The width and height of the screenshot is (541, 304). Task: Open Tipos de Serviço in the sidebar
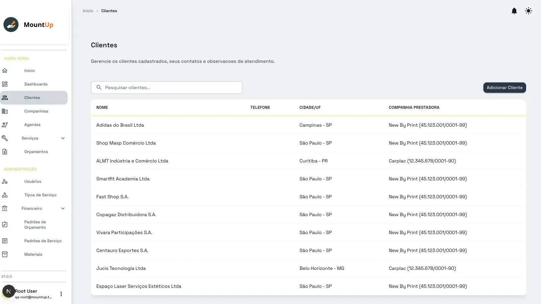click(34, 195)
